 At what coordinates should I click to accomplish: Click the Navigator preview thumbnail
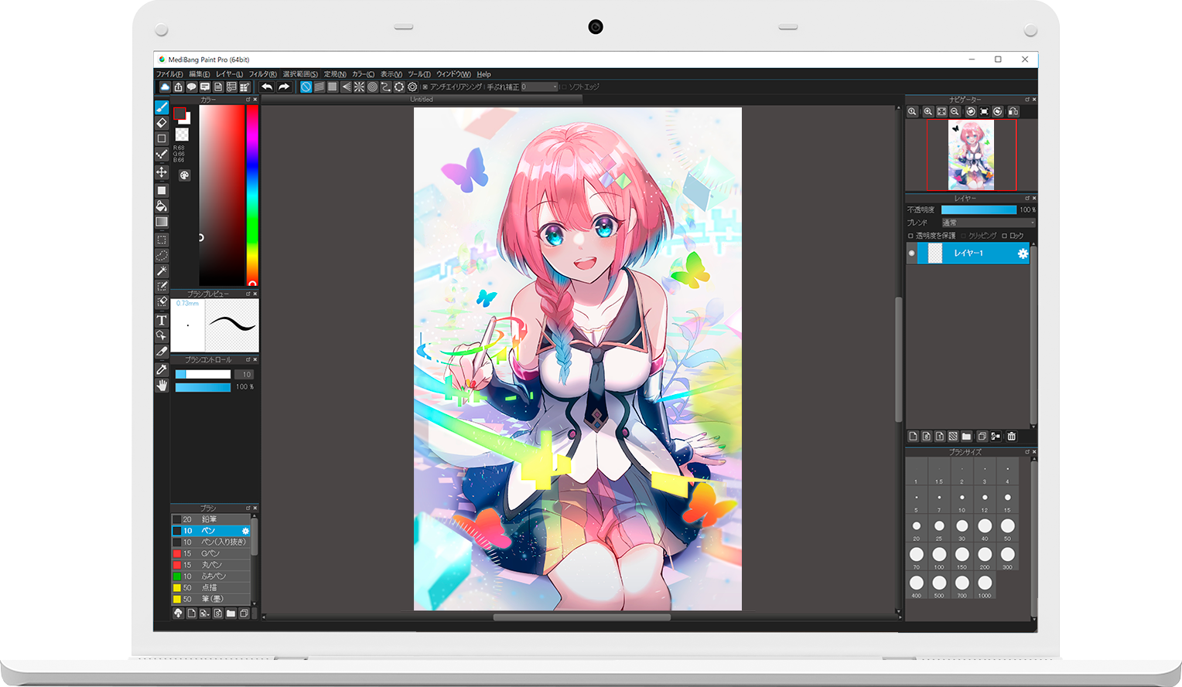(x=971, y=155)
